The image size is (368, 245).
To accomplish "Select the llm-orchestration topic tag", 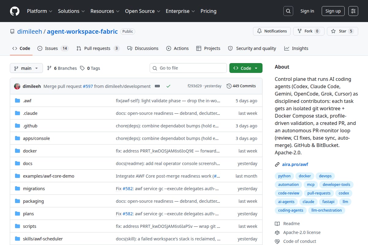I will coord(326,210).
